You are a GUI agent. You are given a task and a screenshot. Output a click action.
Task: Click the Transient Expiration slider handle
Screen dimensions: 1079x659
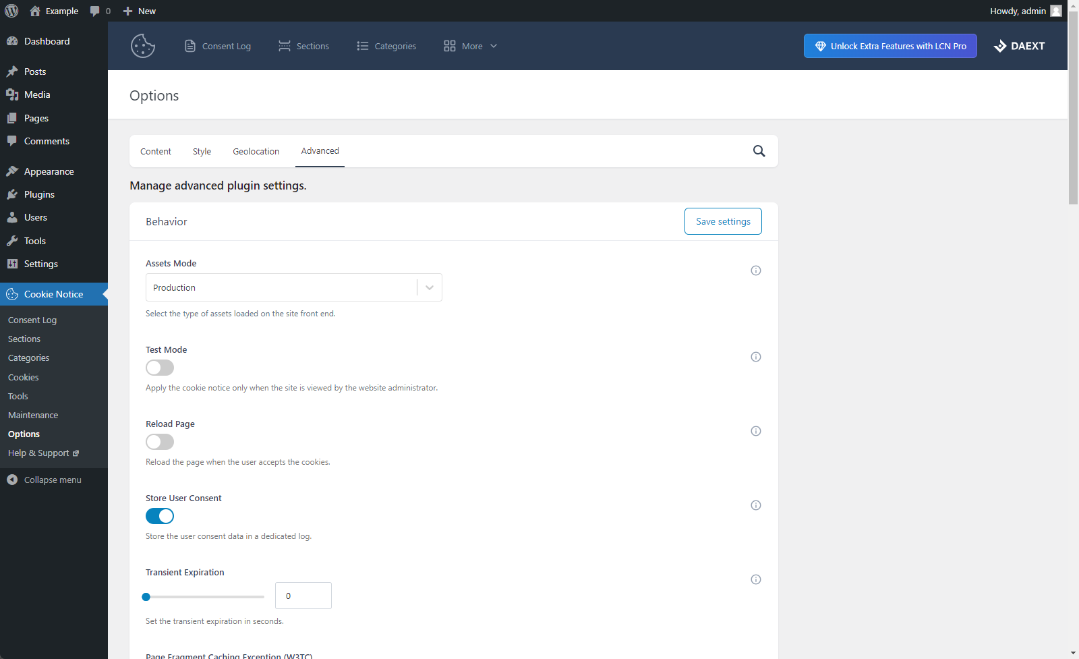tap(146, 597)
